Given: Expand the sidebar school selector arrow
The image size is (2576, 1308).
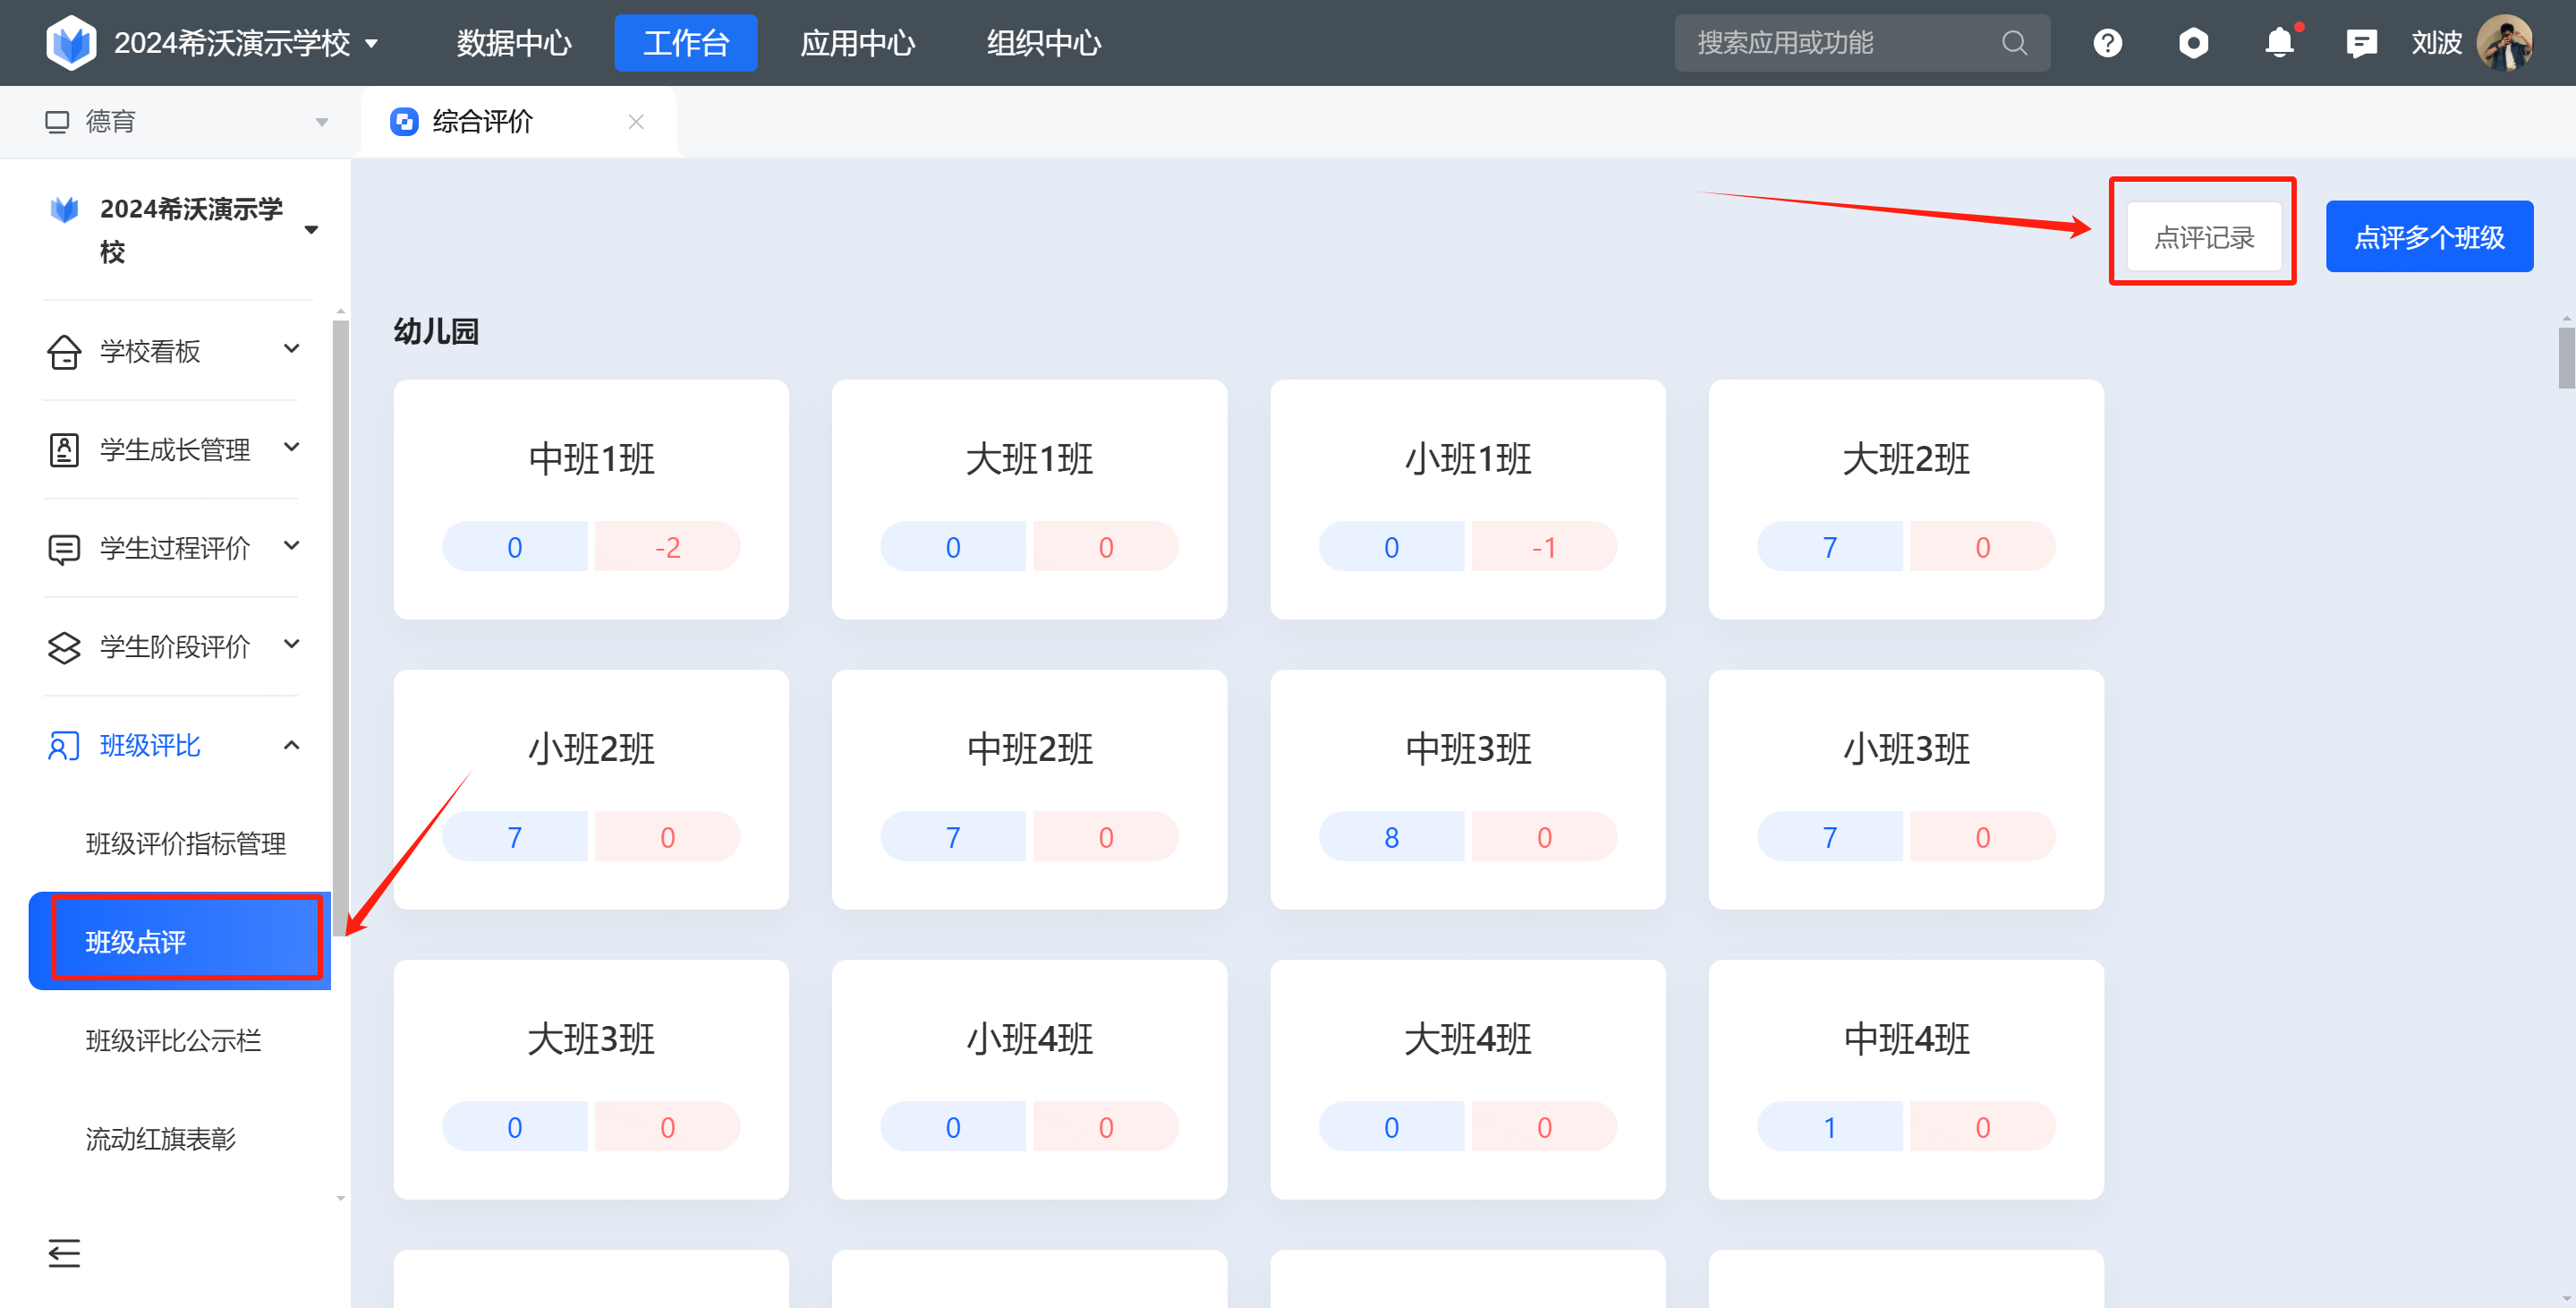Looking at the screenshot, I should point(311,230).
